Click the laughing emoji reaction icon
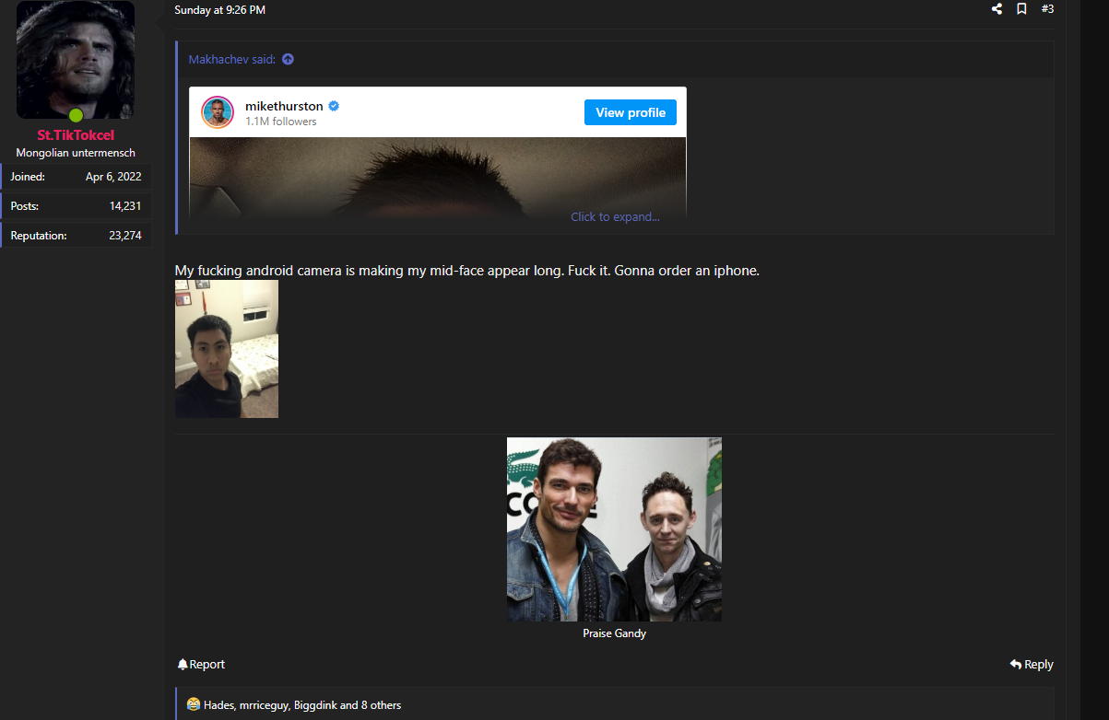 pos(193,704)
